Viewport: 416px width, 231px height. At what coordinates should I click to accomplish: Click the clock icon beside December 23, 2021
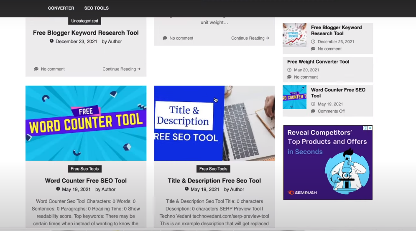51,41
